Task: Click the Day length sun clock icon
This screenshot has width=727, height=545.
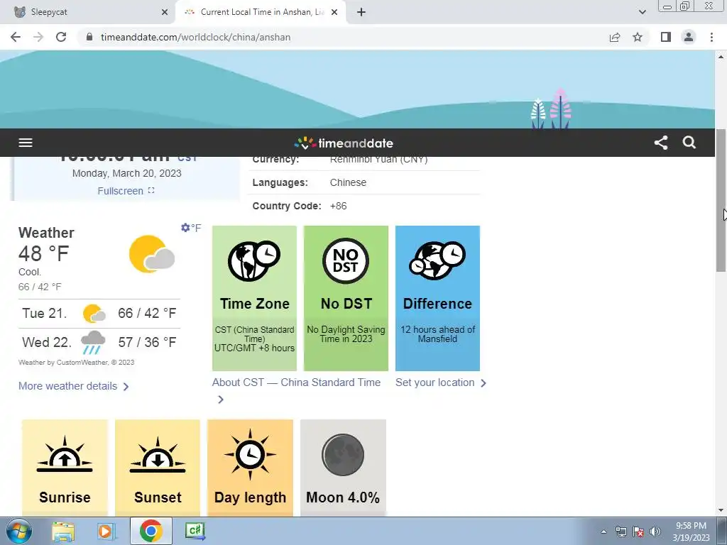Action: coord(250,454)
